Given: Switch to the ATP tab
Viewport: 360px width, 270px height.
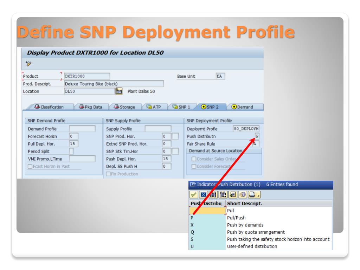Looking at the screenshot, I should tap(154, 107).
